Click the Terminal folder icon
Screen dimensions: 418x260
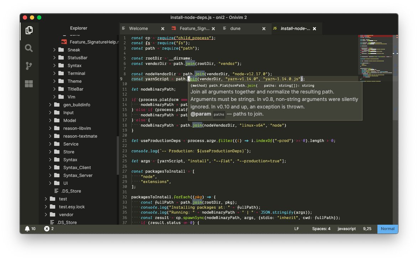pyautogui.click(x=61, y=73)
